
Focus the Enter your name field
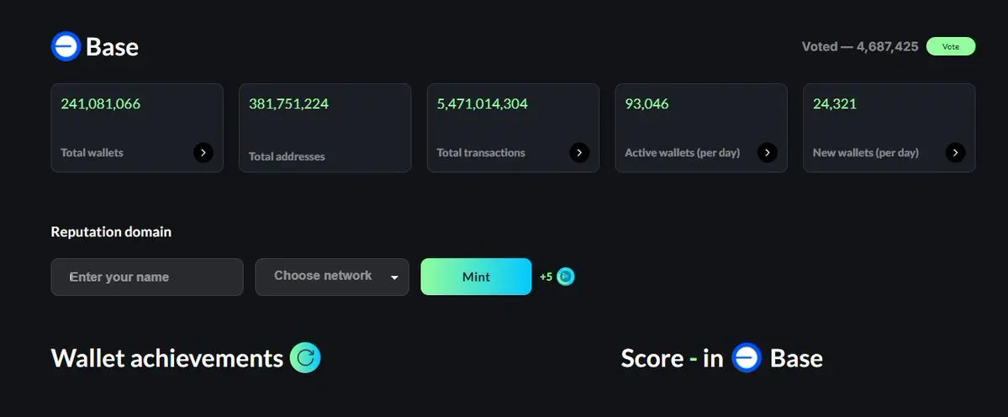tap(147, 277)
